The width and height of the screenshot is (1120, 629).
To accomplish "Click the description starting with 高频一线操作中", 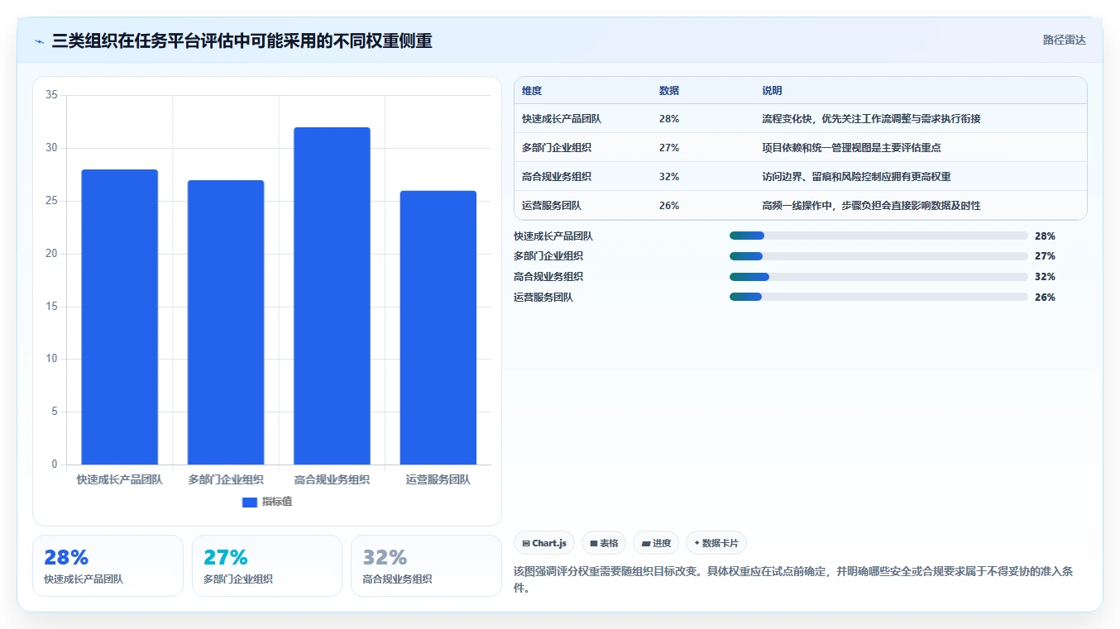I will (871, 206).
